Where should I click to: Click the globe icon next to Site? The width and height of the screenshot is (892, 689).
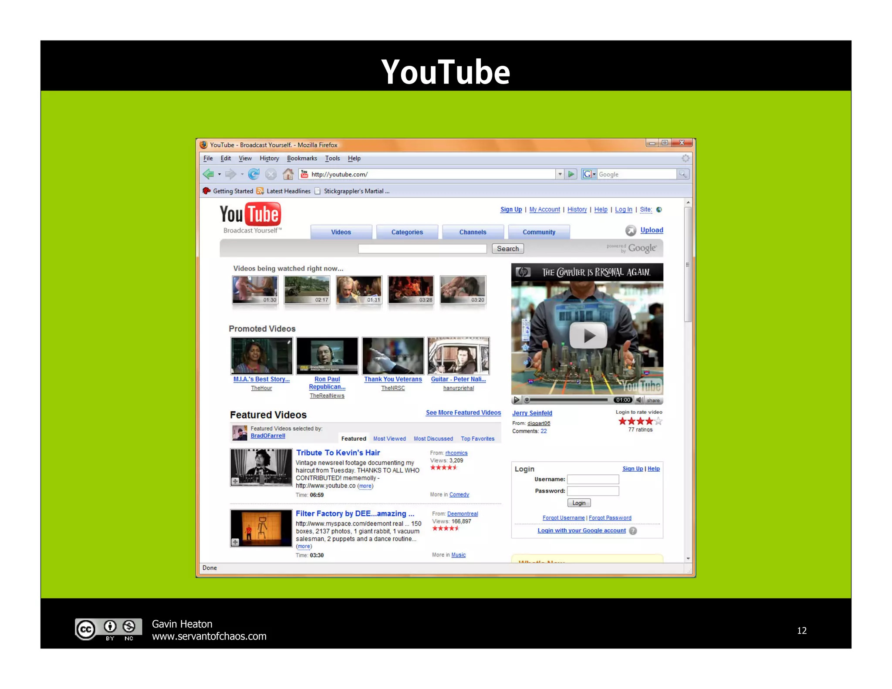point(659,209)
